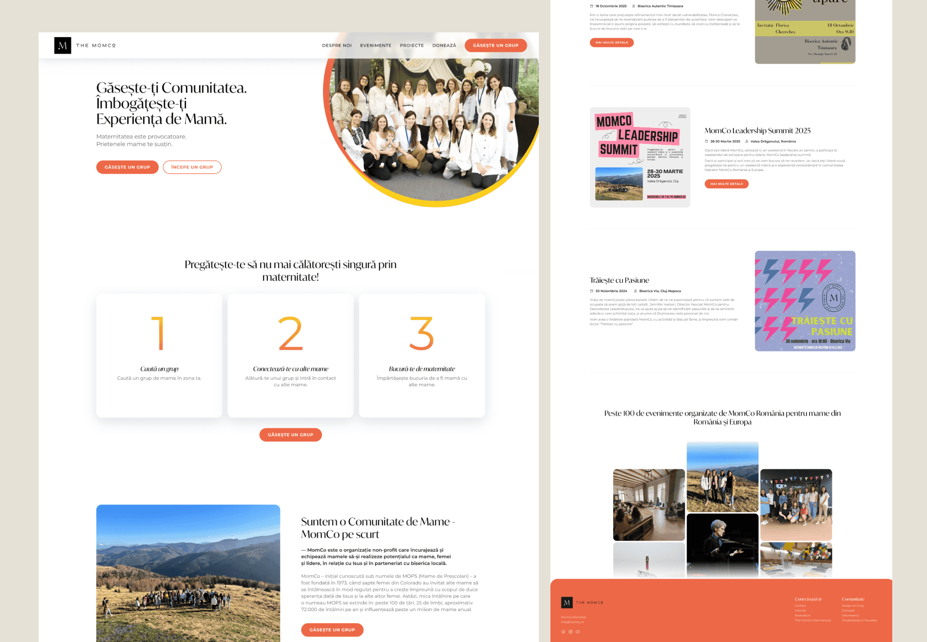927x642 pixels.
Task: Click the step 3 card Bucură-te de maternitate
Action: (x=422, y=355)
